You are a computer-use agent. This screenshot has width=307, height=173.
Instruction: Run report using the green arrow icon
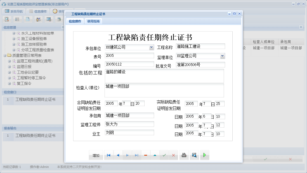click(x=204, y=155)
